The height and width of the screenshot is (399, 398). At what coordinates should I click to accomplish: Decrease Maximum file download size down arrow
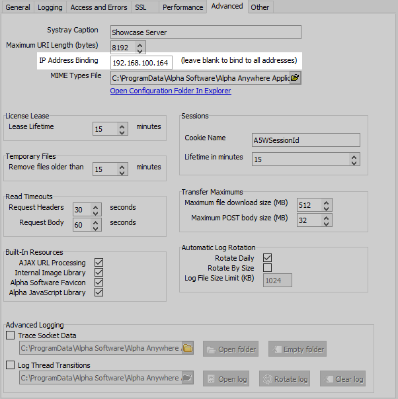point(327,208)
